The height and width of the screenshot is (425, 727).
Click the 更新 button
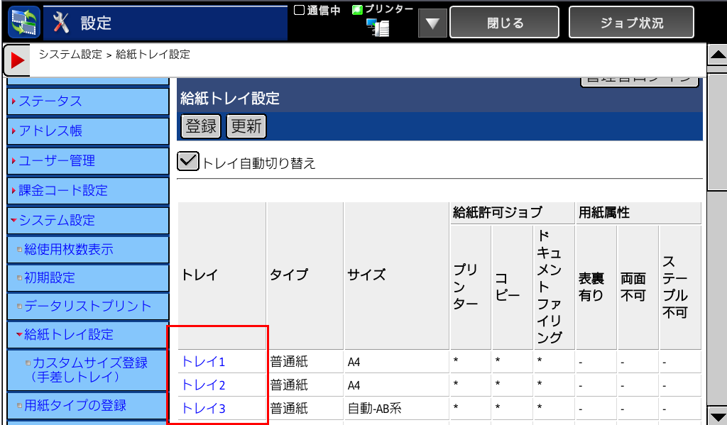pos(246,126)
